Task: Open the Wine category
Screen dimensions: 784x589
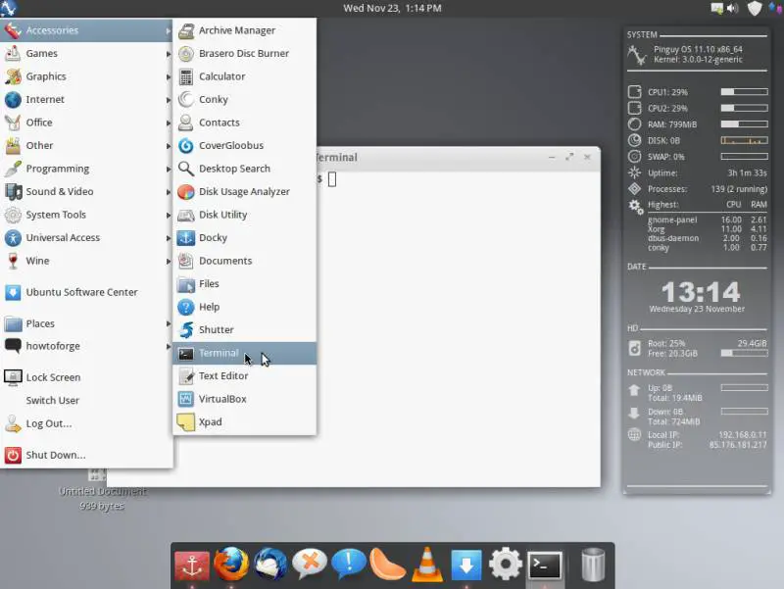Action: [86, 261]
